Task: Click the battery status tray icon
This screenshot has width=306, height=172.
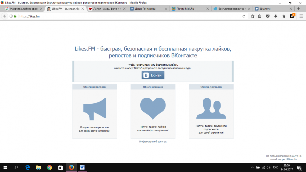Action: [x=258, y=168]
